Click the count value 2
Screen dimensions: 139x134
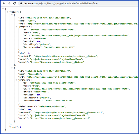click(x=21, y=127)
